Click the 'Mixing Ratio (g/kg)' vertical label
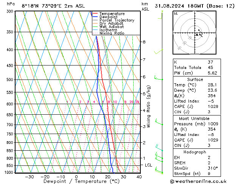 pyautogui.click(x=148, y=106)
